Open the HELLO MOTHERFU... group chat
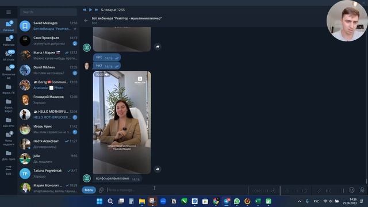The height and width of the screenshot is (207, 368). [x=48, y=114]
